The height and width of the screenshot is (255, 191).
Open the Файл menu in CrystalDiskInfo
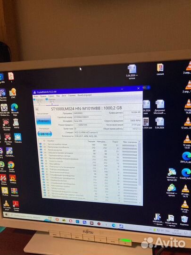[x=36, y=96]
